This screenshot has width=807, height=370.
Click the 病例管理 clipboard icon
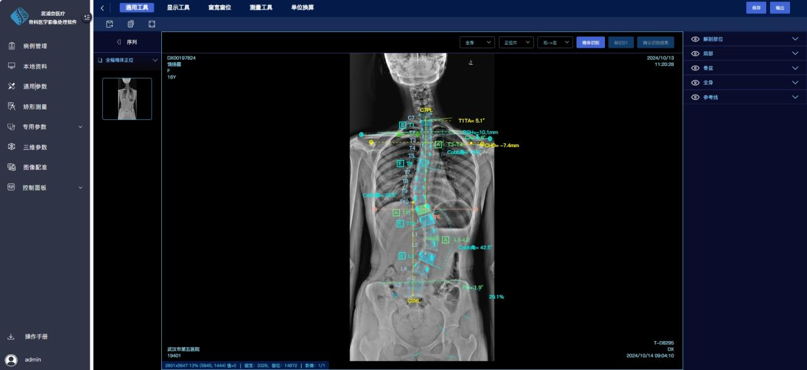coord(11,46)
